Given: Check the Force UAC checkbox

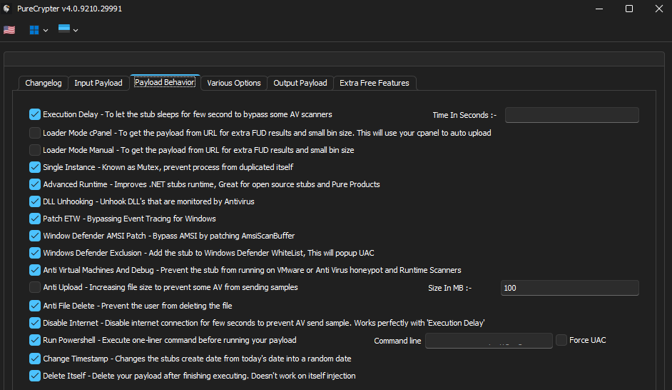Looking at the screenshot, I should coord(561,340).
